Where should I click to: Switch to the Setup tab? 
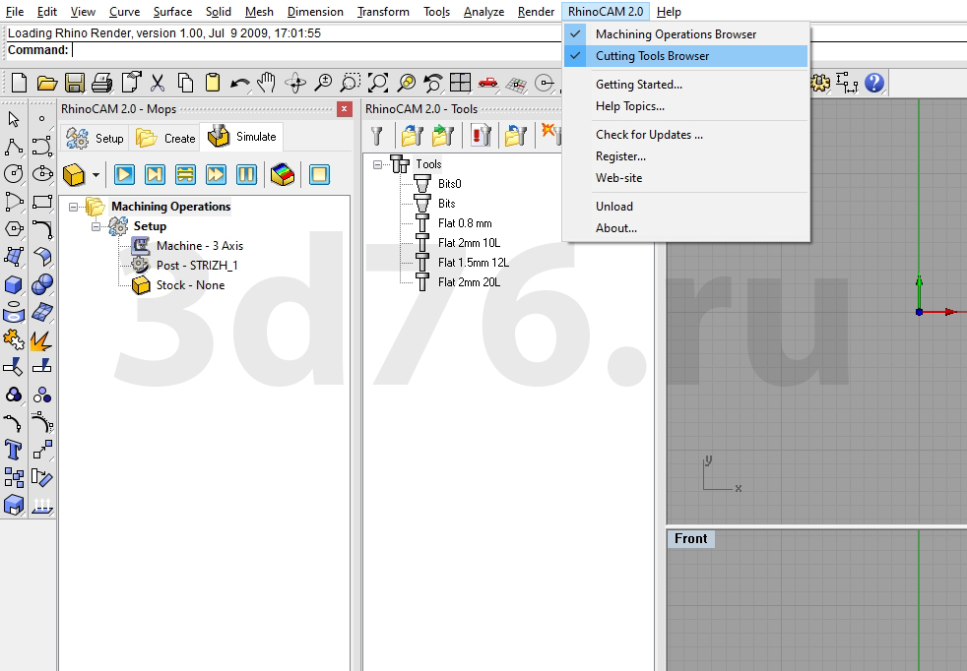pyautogui.click(x=95, y=138)
